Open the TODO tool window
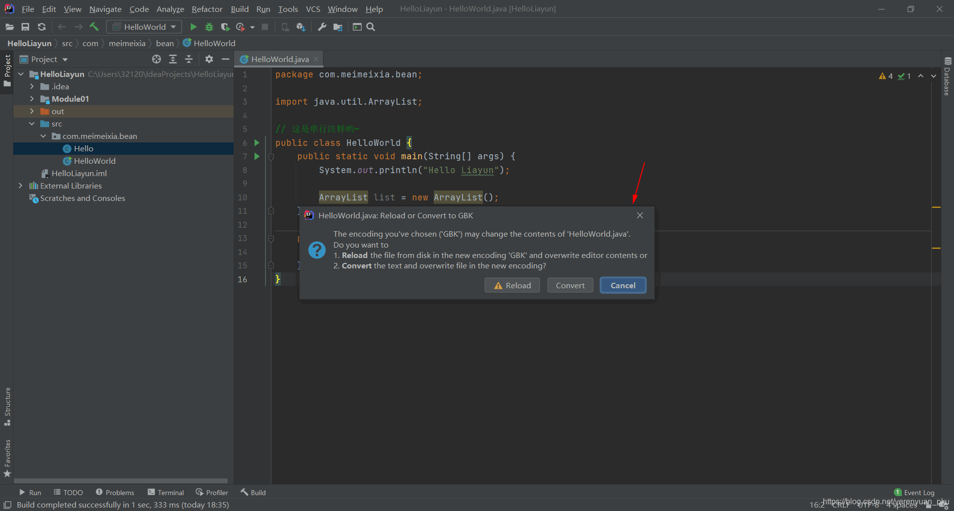 [69, 492]
